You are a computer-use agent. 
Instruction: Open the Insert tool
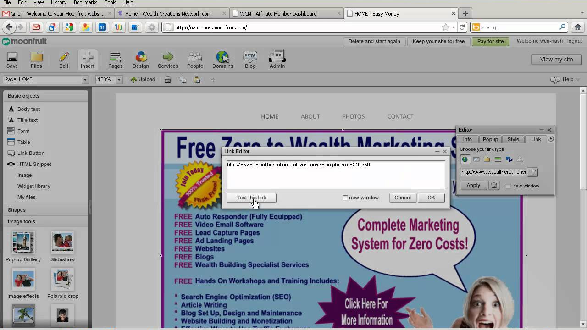(x=88, y=60)
